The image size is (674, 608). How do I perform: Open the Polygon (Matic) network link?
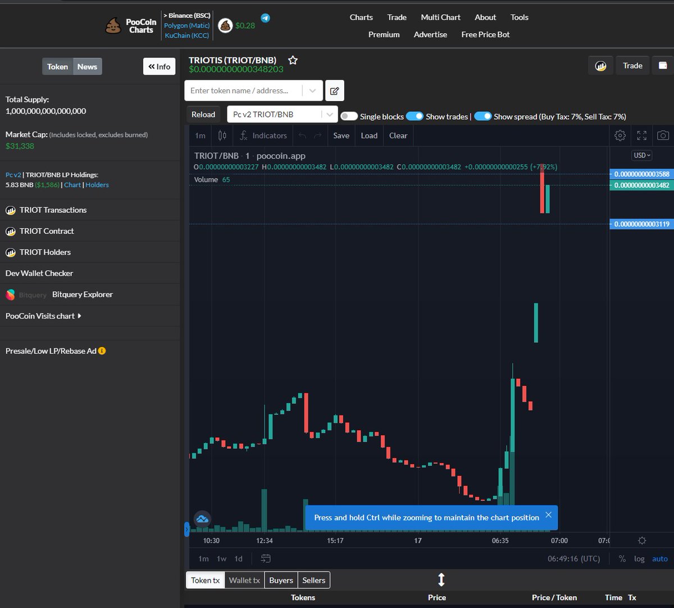coord(187,25)
